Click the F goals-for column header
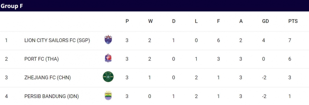 [x=218, y=21]
